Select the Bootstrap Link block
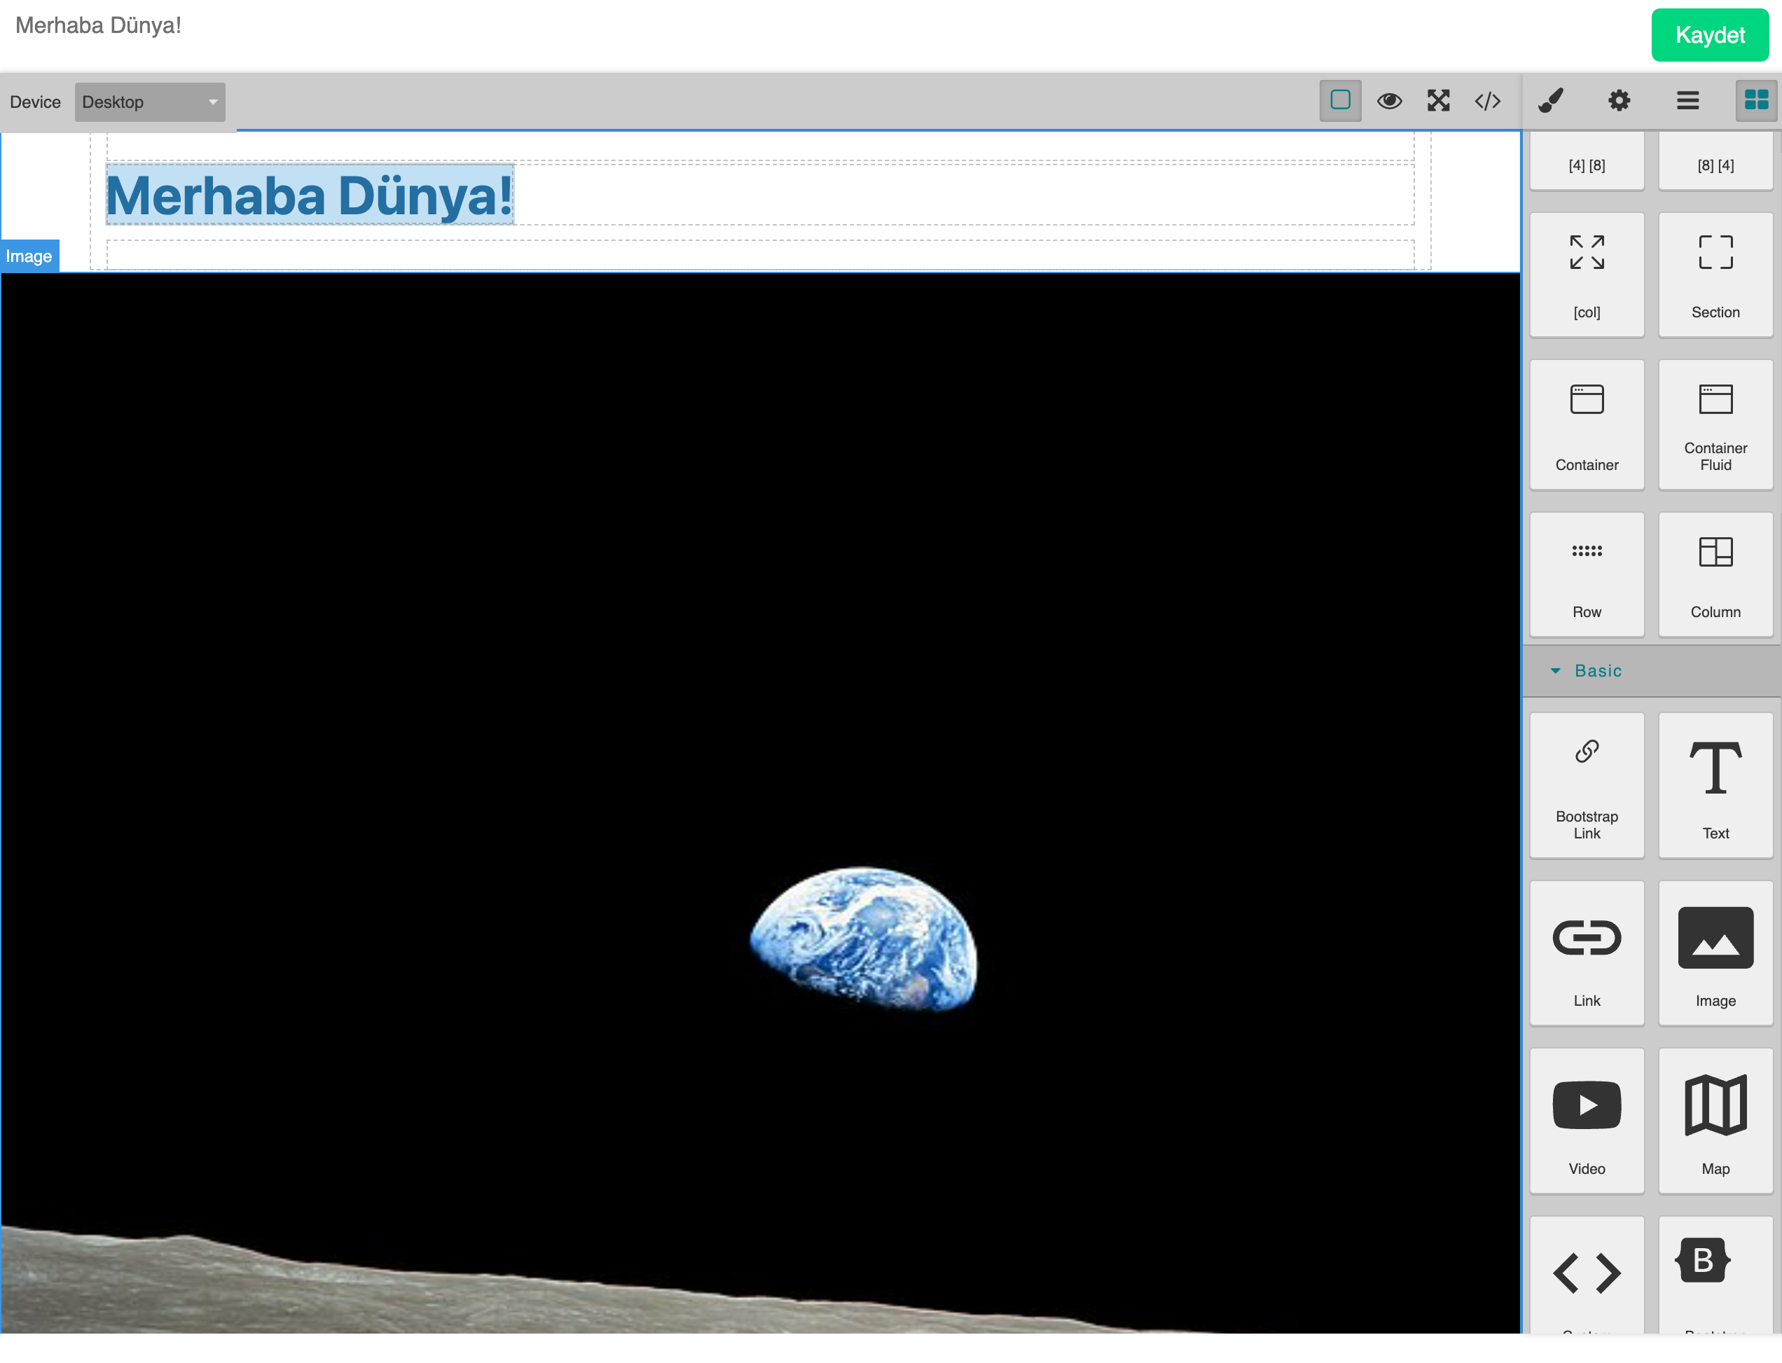The image size is (1782, 1363). click(1587, 785)
